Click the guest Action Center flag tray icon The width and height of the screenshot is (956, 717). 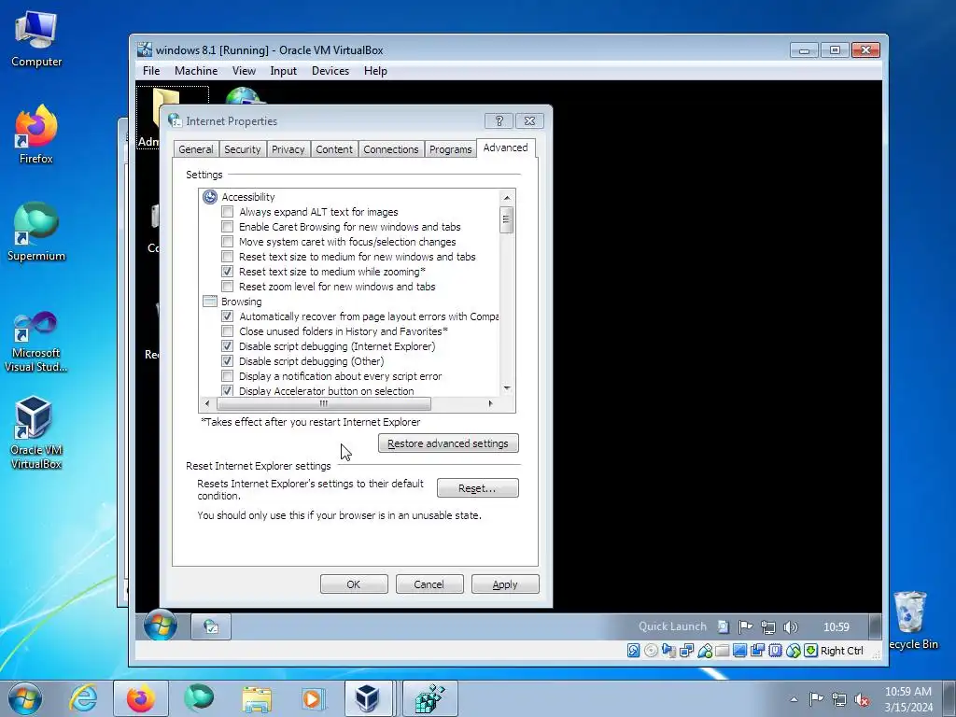(745, 626)
